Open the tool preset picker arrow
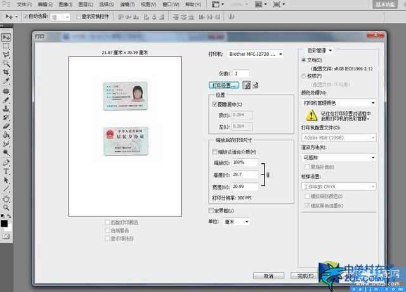This screenshot has height=292, width=406. (x=16, y=17)
